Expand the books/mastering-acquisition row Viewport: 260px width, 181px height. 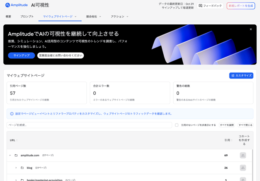(x=16, y=180)
